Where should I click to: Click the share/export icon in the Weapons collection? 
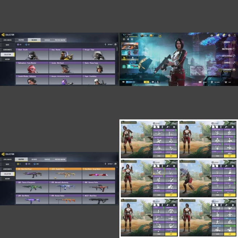click(115, 164)
